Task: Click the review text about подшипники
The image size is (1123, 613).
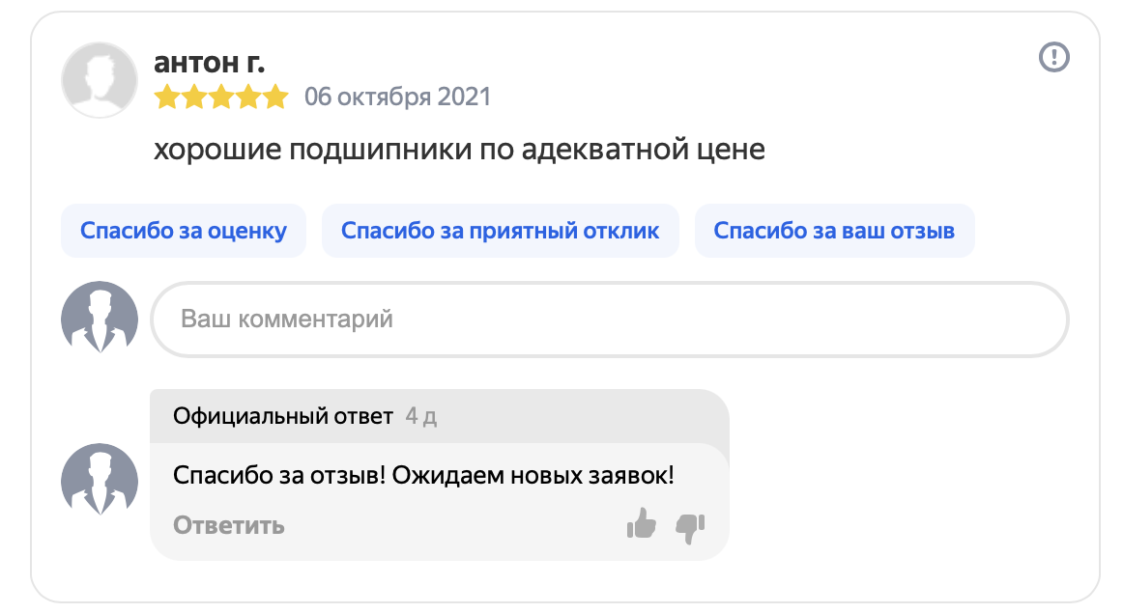Action: (x=459, y=150)
